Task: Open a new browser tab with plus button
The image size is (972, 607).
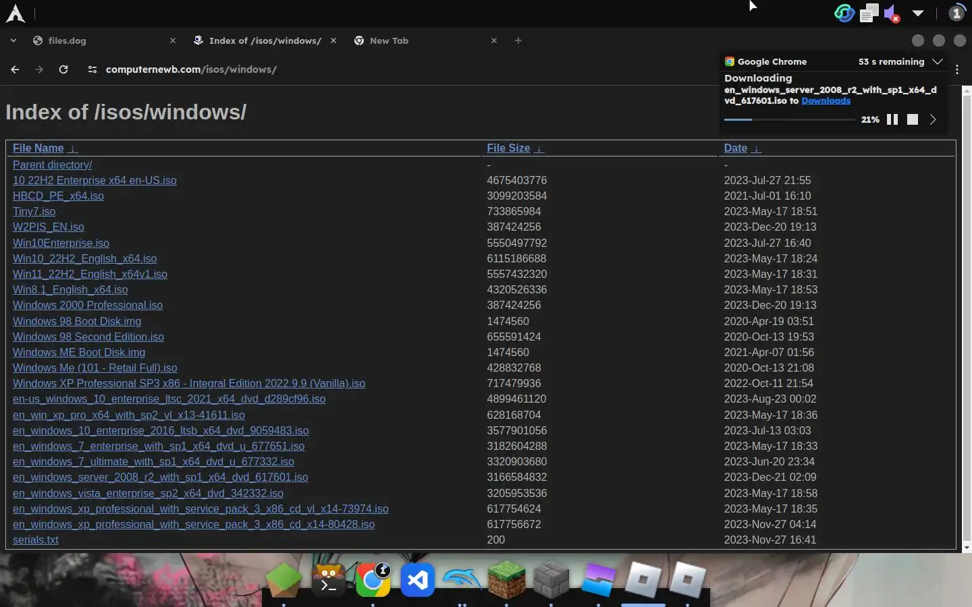Action: pos(518,40)
